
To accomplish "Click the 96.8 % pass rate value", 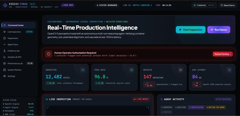I will point(101,77).
